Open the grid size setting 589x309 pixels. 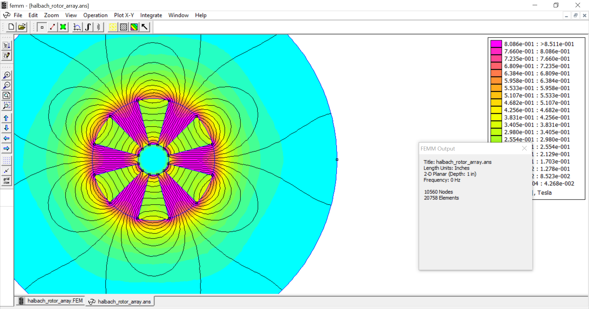coord(6,181)
